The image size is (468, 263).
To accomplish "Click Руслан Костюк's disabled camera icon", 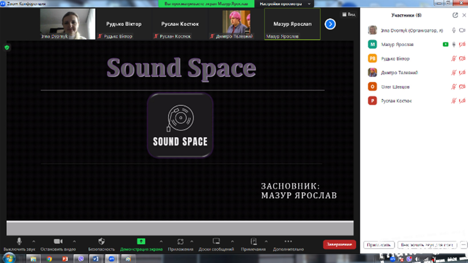I will click(462, 100).
